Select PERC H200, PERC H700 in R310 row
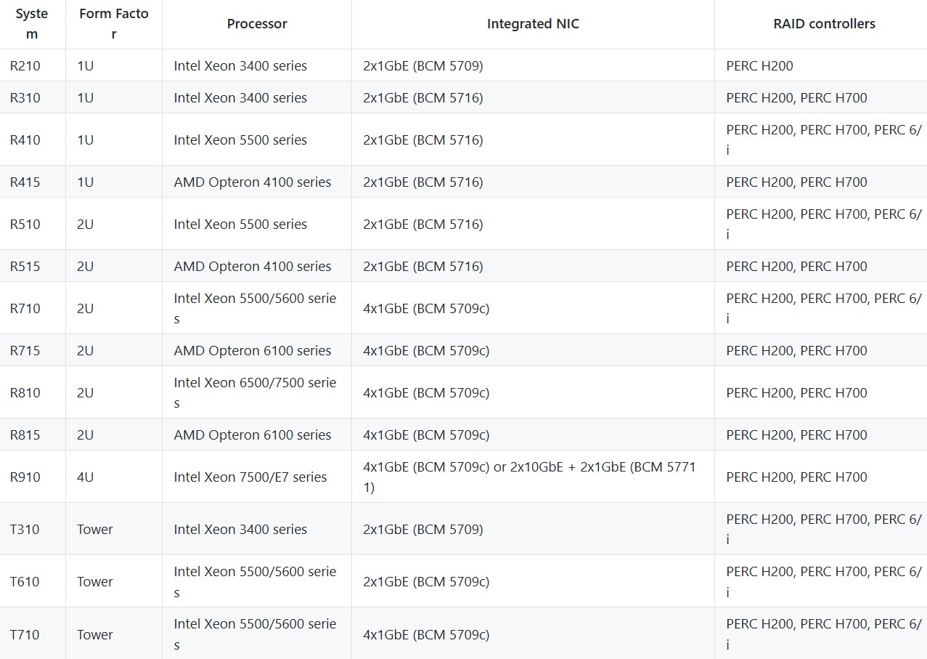The width and height of the screenshot is (927, 659). (x=821, y=97)
